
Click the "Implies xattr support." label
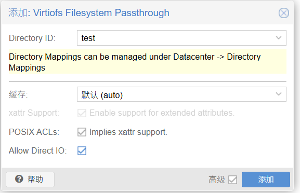pos(128,132)
